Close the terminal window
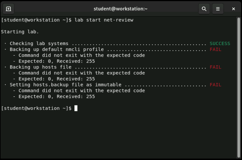 point(233,9)
